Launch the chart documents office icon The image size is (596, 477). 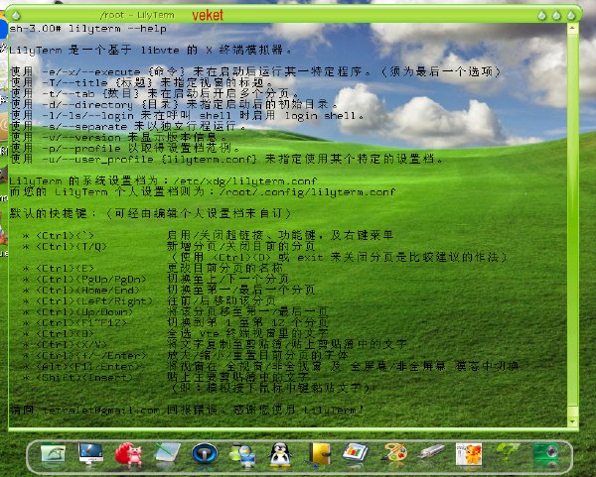(355, 453)
